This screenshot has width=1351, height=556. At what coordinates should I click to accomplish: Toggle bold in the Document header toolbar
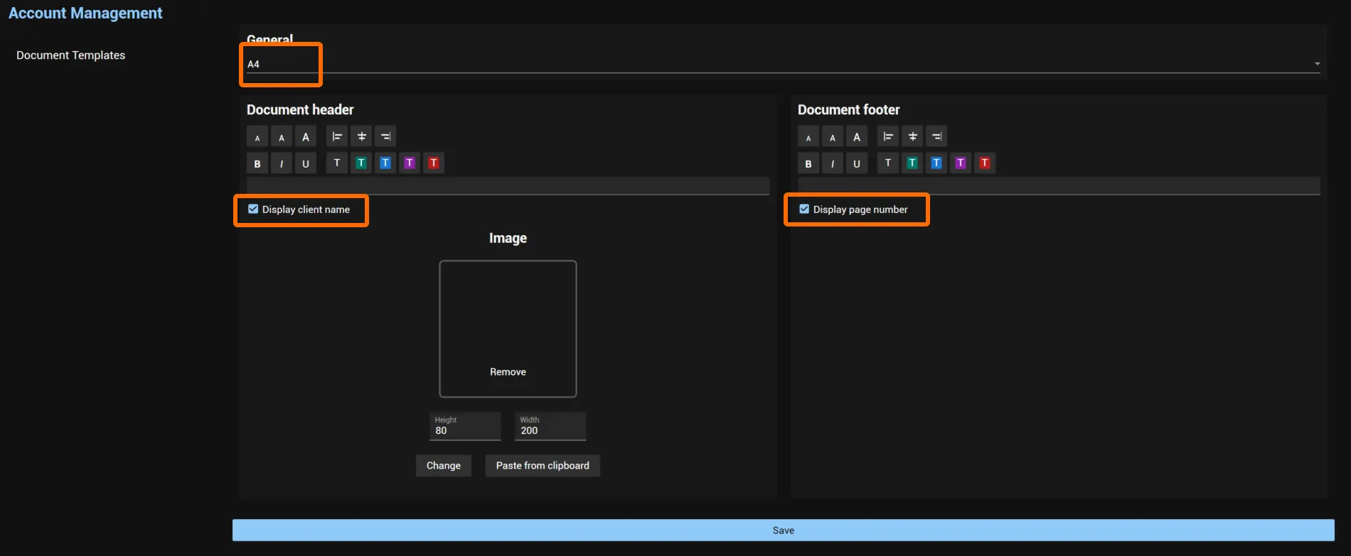tap(257, 163)
